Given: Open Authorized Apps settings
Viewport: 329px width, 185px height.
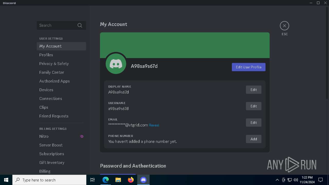Looking at the screenshot, I should click(61, 81).
